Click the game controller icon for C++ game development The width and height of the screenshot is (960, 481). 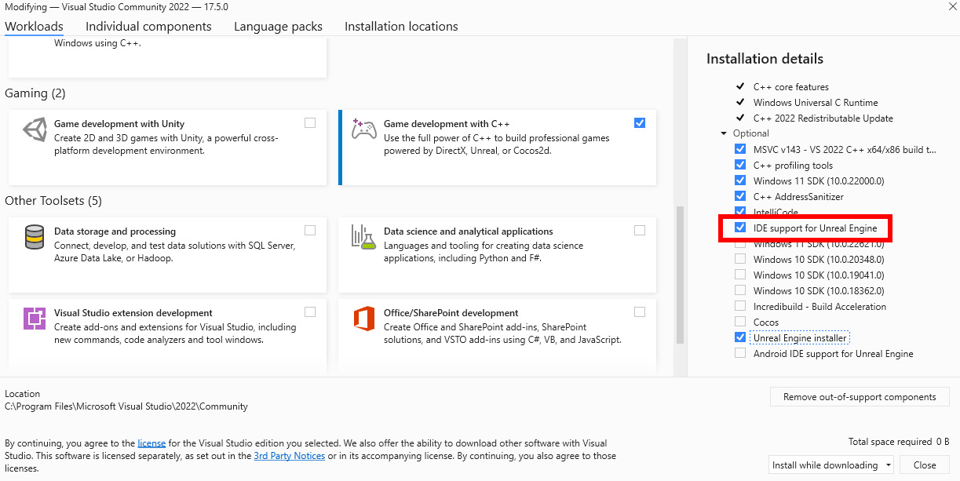(x=363, y=129)
